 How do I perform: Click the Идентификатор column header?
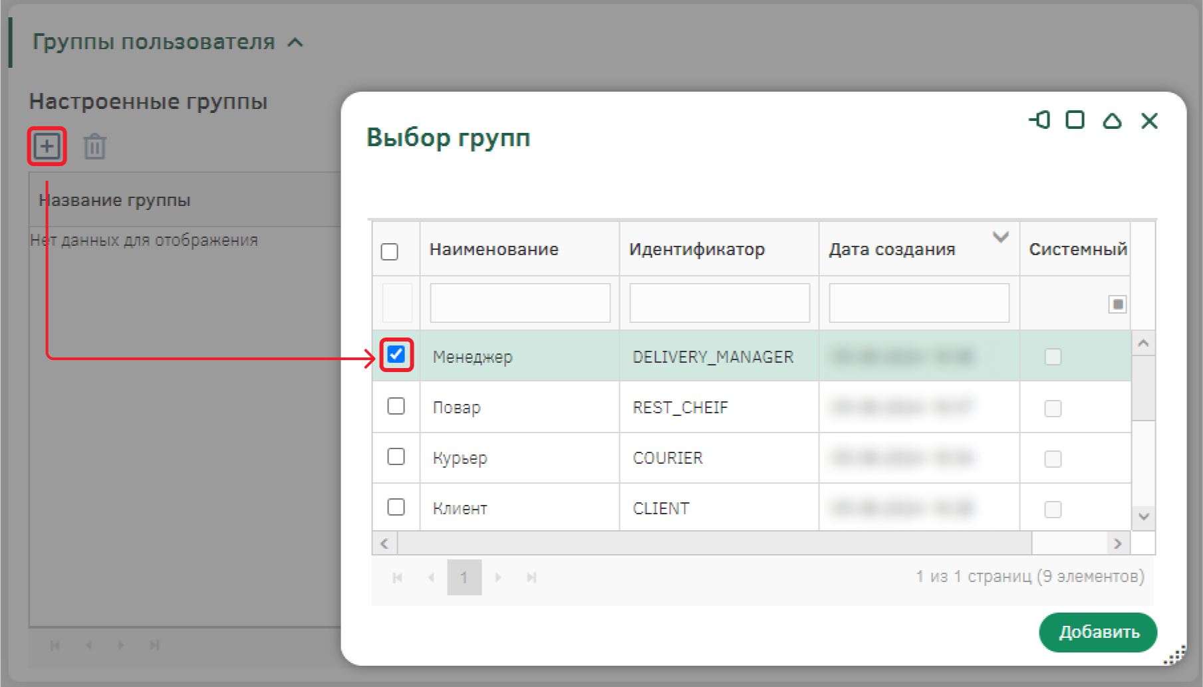[x=696, y=249]
